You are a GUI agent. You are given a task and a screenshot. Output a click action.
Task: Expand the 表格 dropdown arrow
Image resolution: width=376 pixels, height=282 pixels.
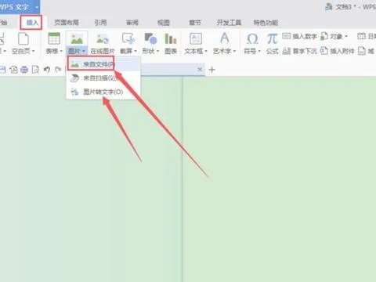[61, 51]
